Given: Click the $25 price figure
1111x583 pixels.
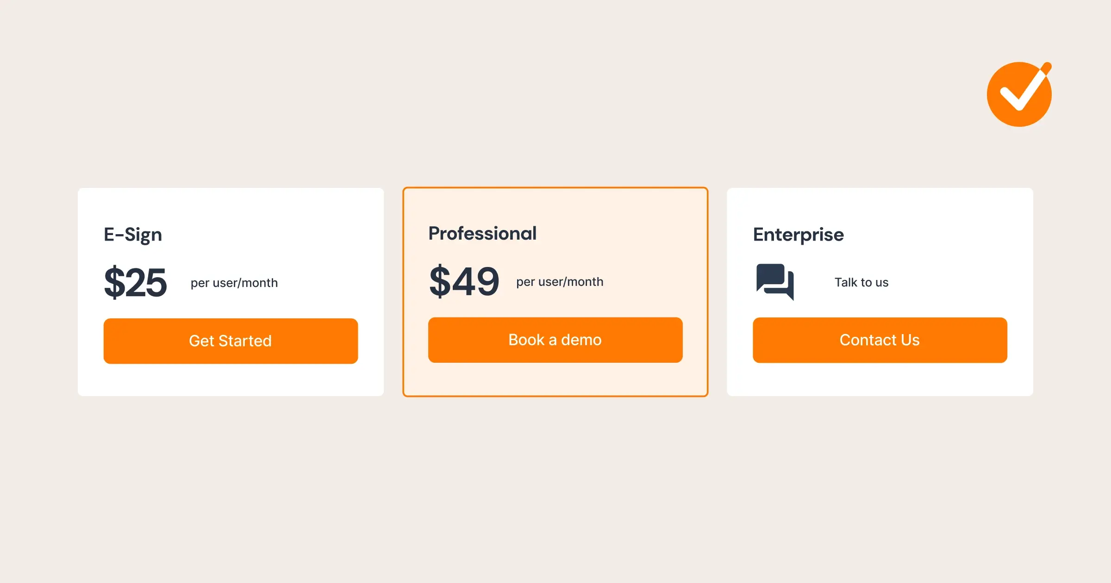Looking at the screenshot, I should point(135,282).
